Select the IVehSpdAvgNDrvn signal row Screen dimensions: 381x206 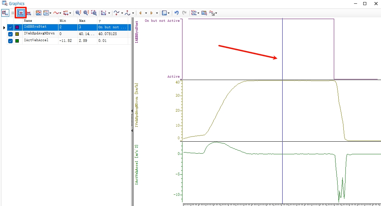coord(39,34)
